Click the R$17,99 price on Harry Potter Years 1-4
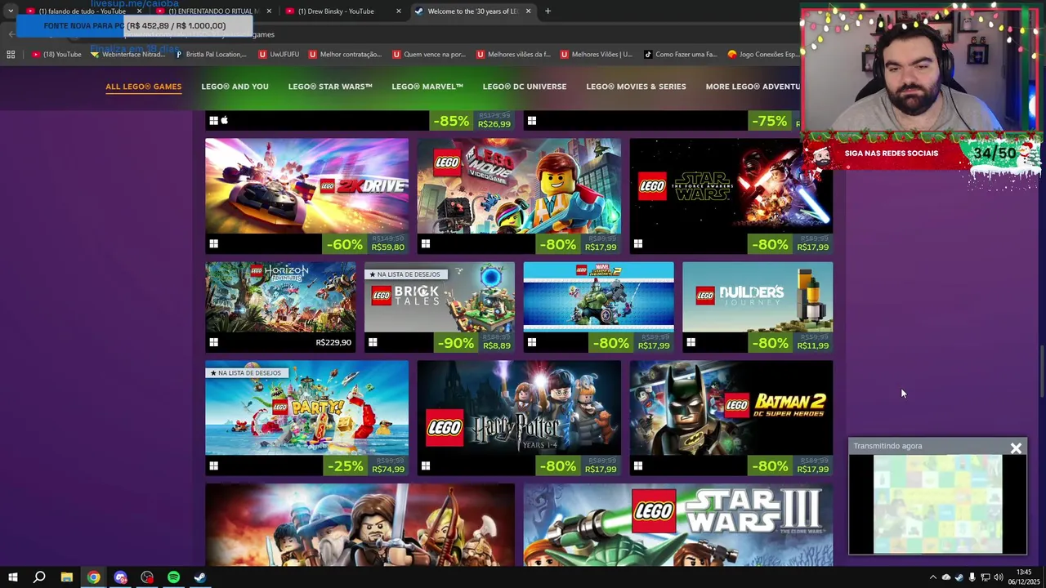 (601, 470)
